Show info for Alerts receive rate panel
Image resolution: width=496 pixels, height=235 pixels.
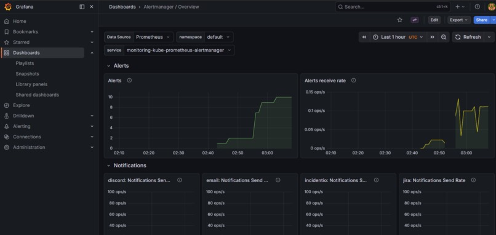[353, 81]
